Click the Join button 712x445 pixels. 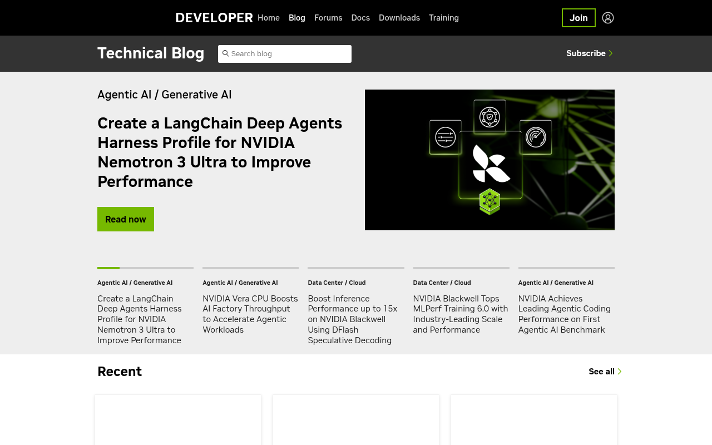click(578, 18)
